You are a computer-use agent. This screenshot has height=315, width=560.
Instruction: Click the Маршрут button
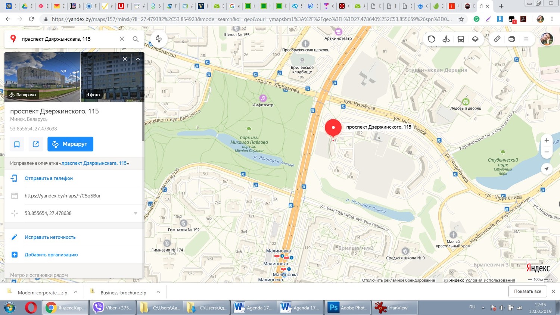pyautogui.click(x=70, y=144)
